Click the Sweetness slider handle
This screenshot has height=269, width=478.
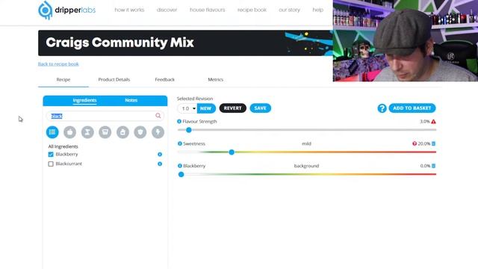(232, 152)
